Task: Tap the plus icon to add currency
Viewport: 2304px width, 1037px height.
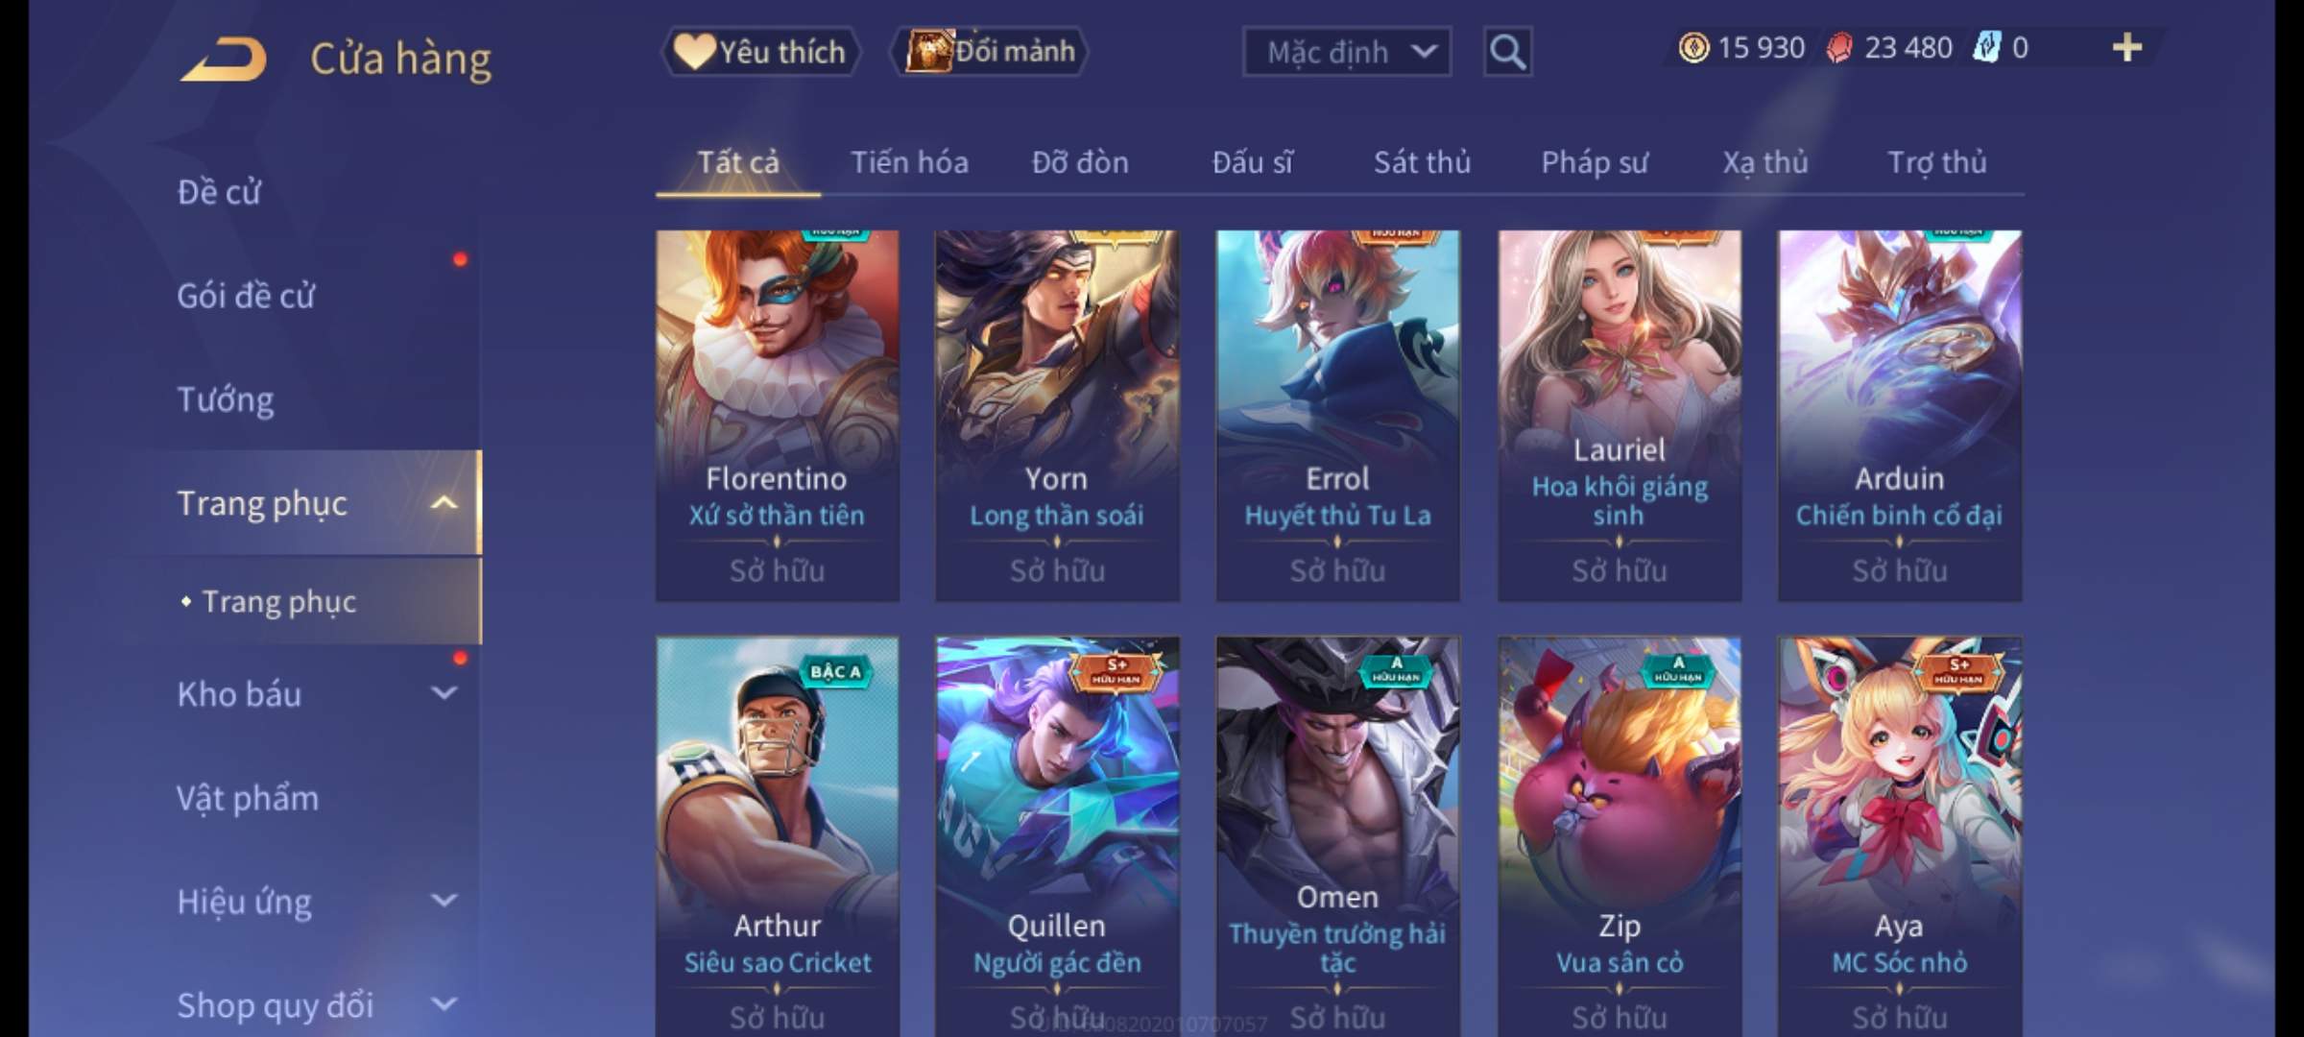Action: click(2127, 48)
